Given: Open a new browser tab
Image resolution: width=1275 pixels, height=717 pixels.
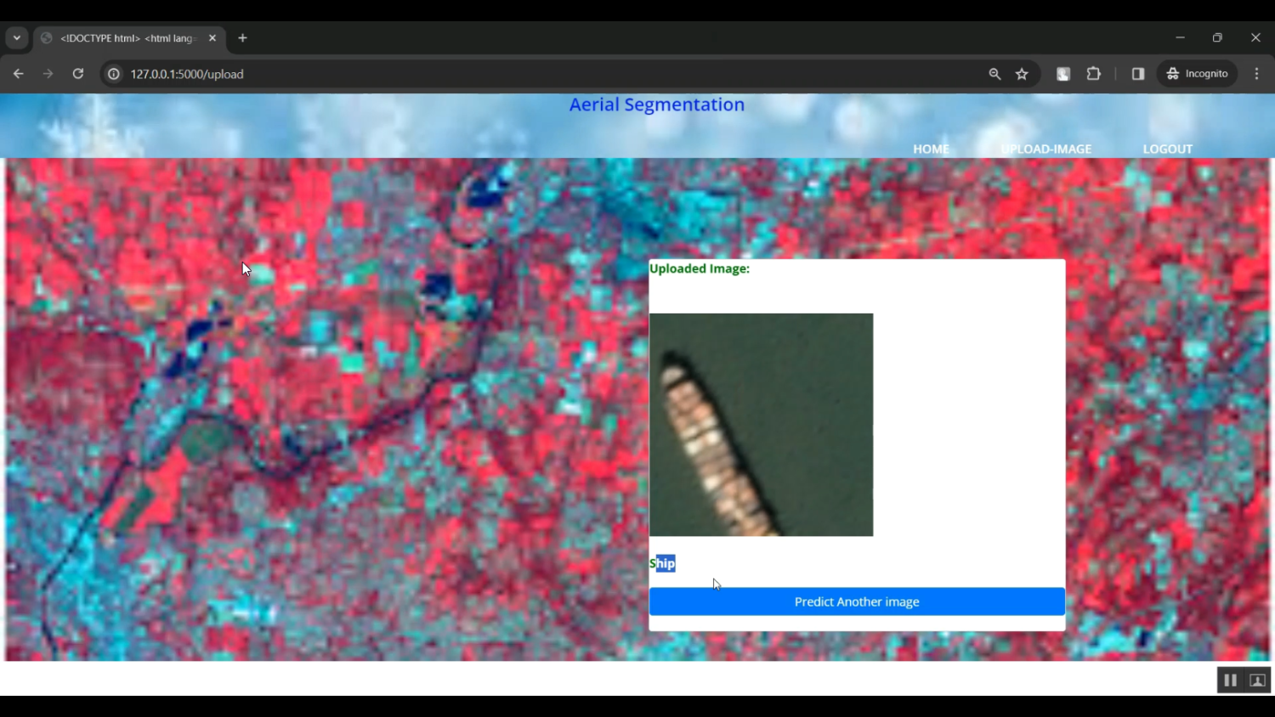Looking at the screenshot, I should tap(243, 38).
